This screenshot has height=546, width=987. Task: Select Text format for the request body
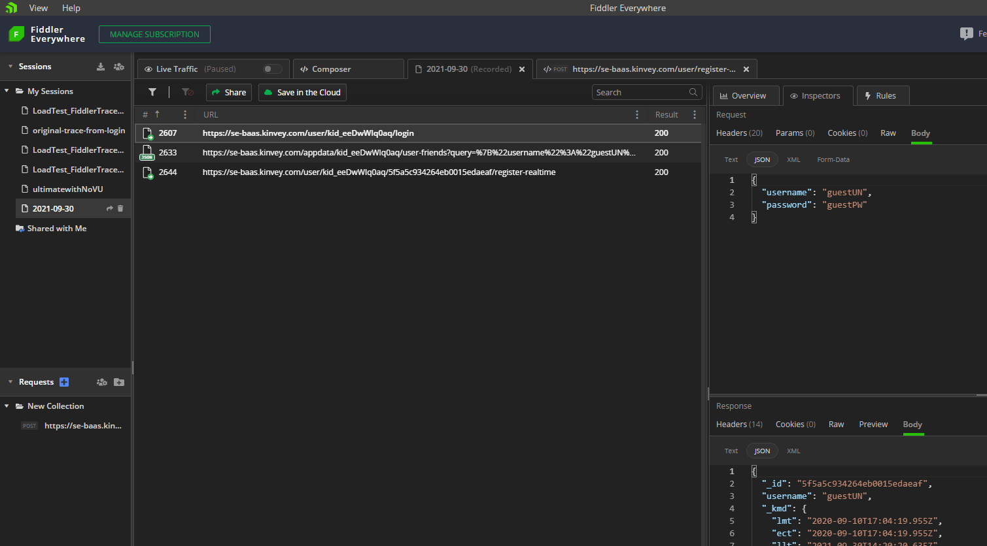731,159
